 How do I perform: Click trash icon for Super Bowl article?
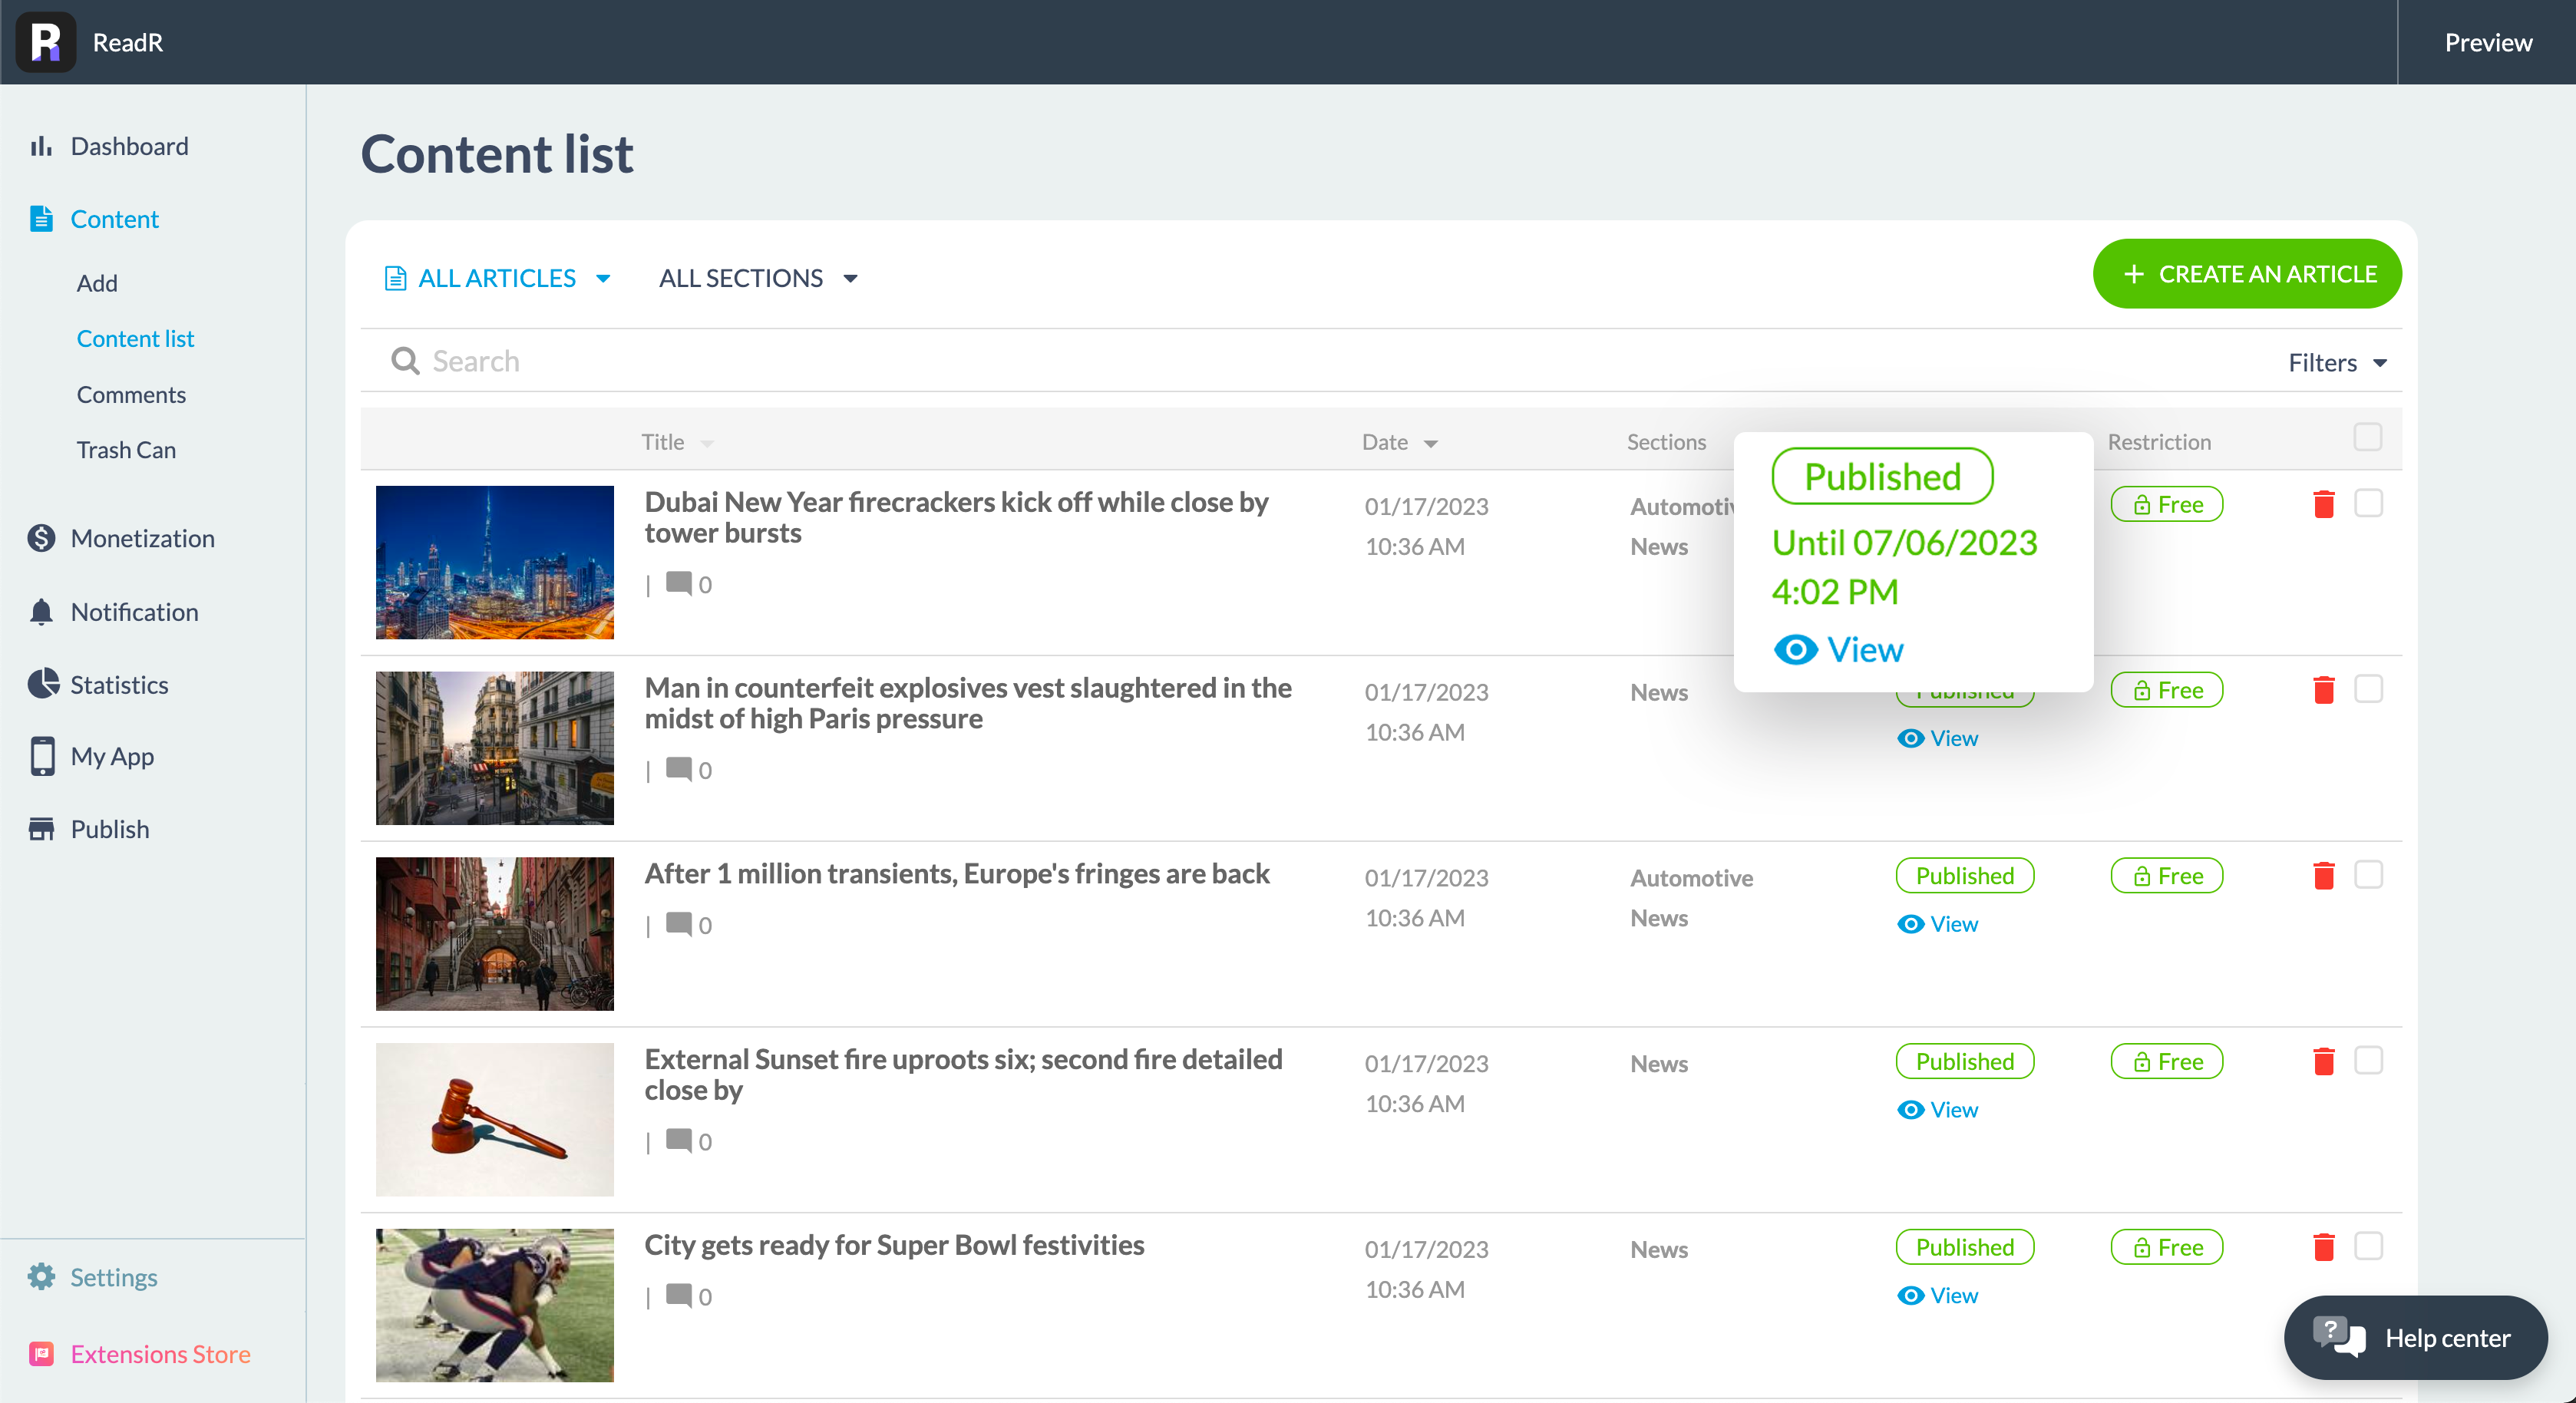pos(2323,1247)
